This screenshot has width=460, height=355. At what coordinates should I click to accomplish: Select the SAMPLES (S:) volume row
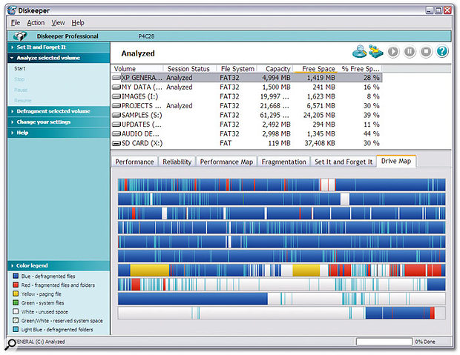(246, 115)
